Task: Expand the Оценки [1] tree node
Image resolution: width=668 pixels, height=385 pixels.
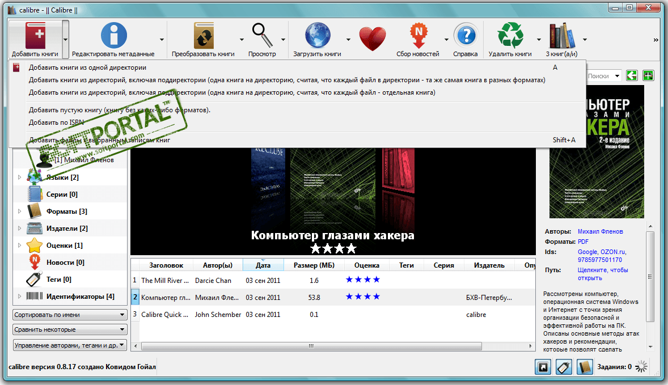Action: point(19,246)
